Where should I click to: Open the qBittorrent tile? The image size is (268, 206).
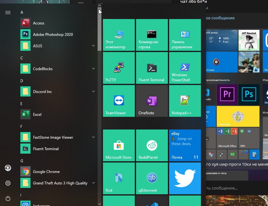point(152,178)
